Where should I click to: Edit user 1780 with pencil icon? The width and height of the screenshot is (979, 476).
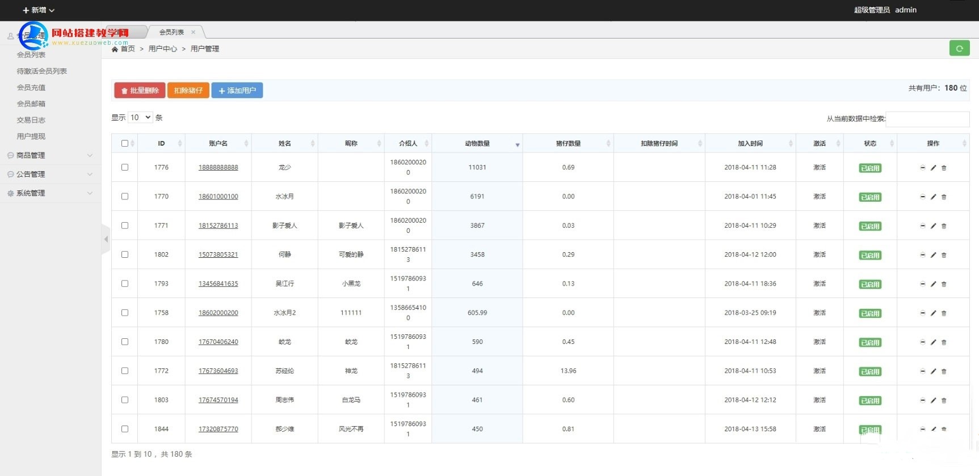[933, 342]
